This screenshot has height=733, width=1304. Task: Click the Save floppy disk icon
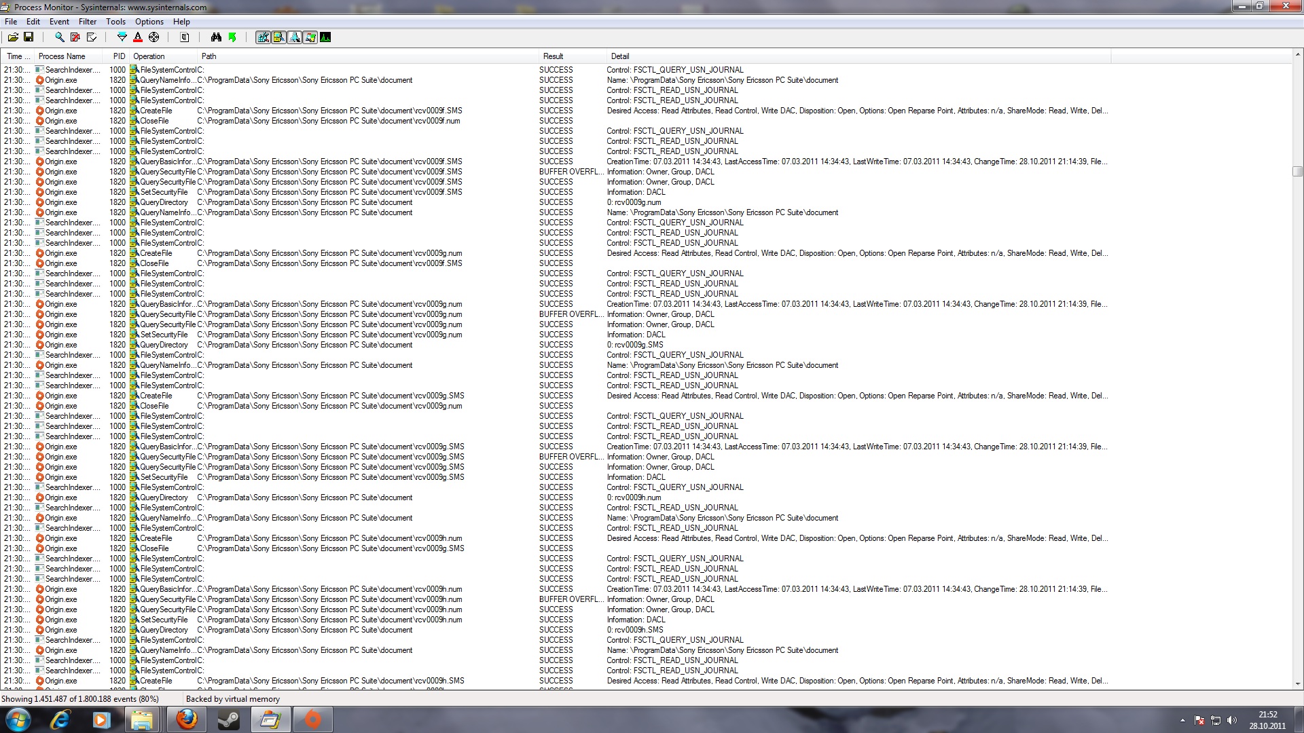(x=29, y=37)
